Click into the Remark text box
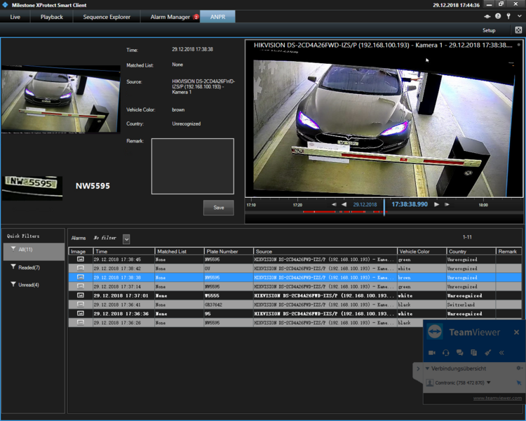Image resolution: width=526 pixels, height=421 pixels. click(x=193, y=166)
